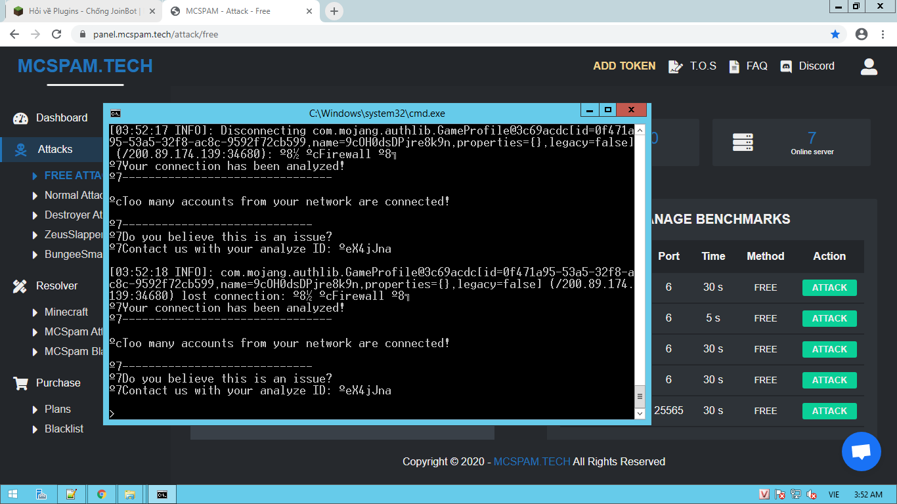Expand the Blacklist item under Purchase
Viewport: 897px width, 504px height.
[x=64, y=429]
